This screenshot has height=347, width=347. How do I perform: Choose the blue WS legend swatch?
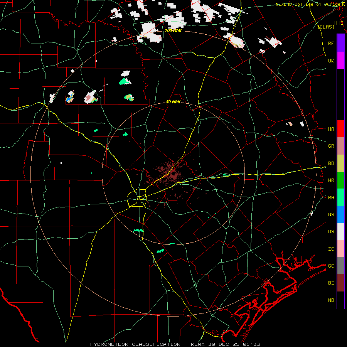coord(340,214)
